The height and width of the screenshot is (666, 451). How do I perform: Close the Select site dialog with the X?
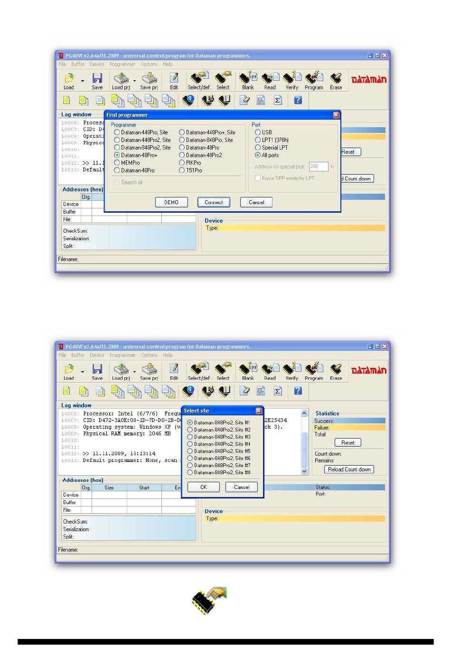pos(259,411)
